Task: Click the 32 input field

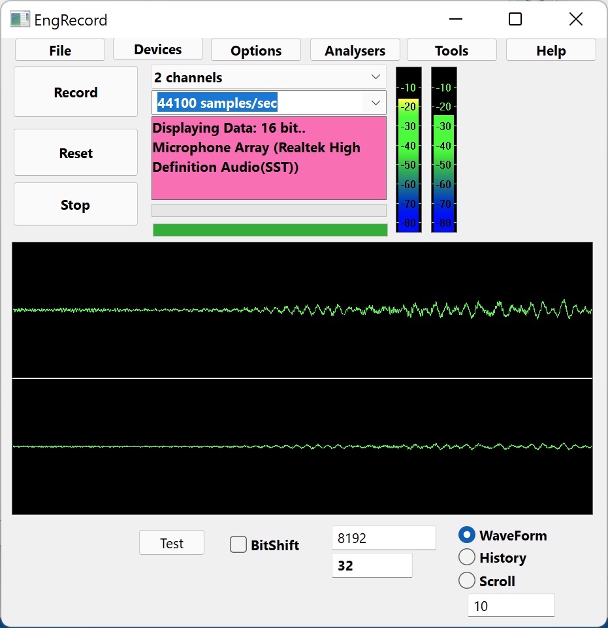Action: click(x=372, y=565)
